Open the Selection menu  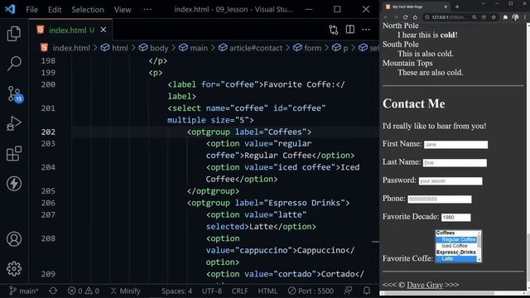(x=88, y=9)
